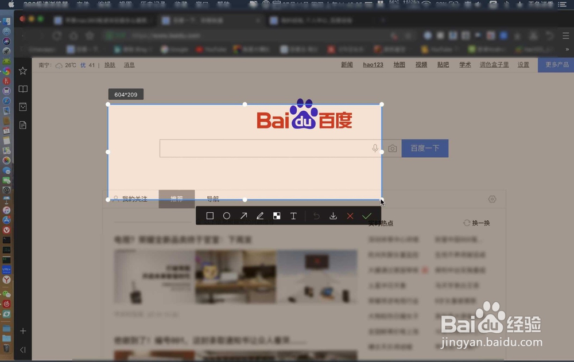Open the hao123 link
The image size is (574, 362).
pyautogui.click(x=373, y=65)
